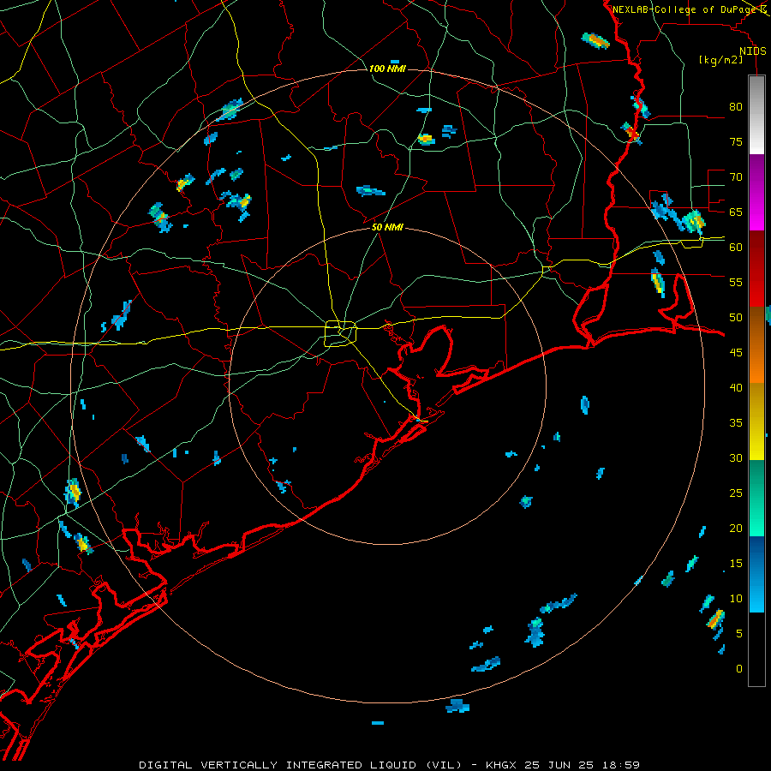The height and width of the screenshot is (771, 771).
Task: Click the color scale value 0
Action: [x=739, y=669]
